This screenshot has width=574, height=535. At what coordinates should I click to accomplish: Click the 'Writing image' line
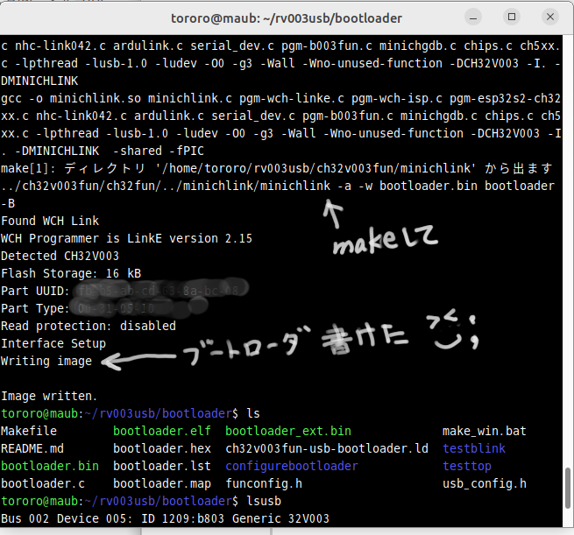coord(46,361)
